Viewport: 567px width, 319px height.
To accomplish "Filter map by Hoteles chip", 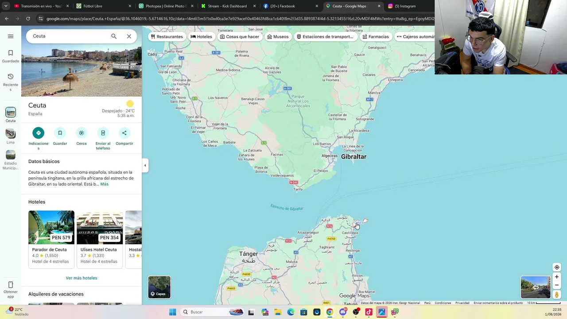I will pyautogui.click(x=202, y=37).
